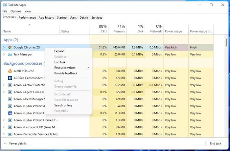
Task: Switch to the App history tab
Action: click(46, 18)
